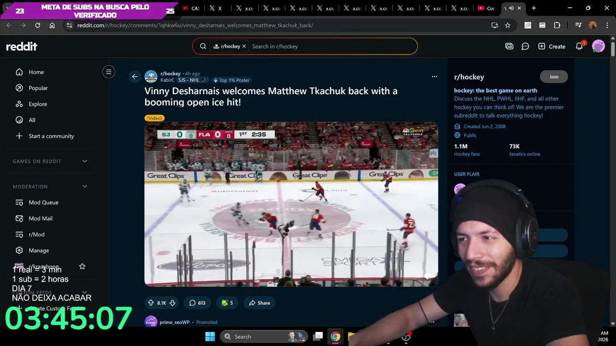616x346 pixels.
Task: Open the Windows Start menu
Action: (x=210, y=336)
